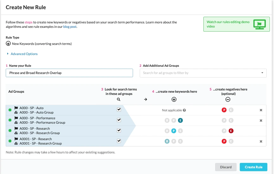This screenshot has width=274, height=174.
Task: Toggle red Phrase negative for A0001 Research row
Action: pos(224,141)
